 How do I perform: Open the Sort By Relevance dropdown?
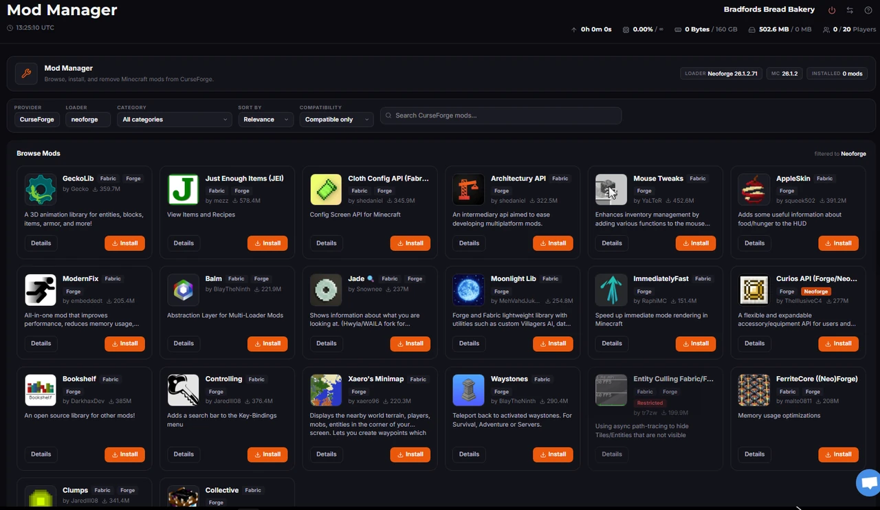[x=266, y=120]
